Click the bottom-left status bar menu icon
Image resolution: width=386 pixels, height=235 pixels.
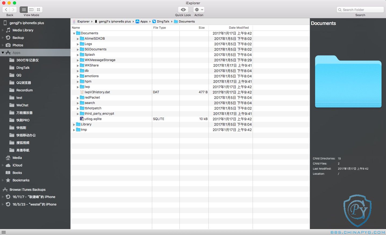coord(3,232)
